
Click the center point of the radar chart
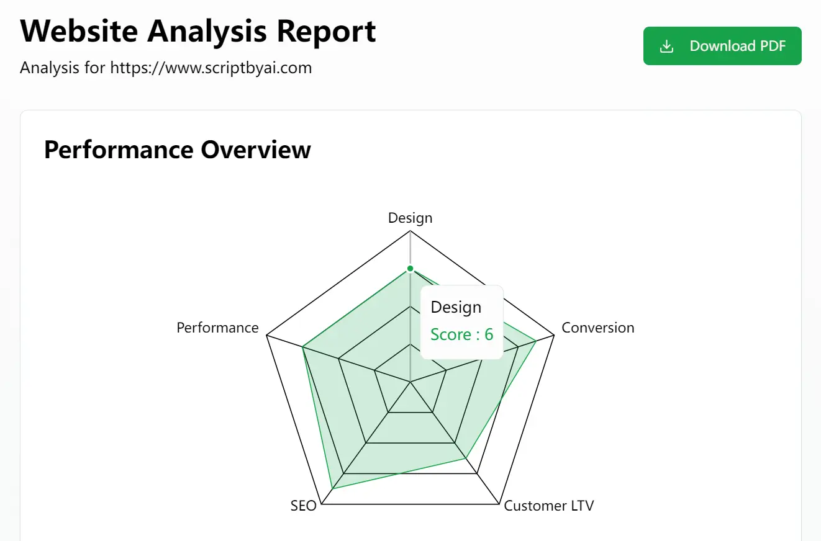coord(410,383)
